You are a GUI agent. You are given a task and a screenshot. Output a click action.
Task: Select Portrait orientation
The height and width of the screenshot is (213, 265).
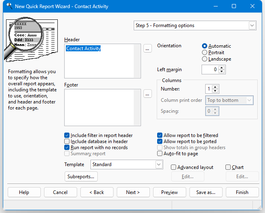coord(204,53)
